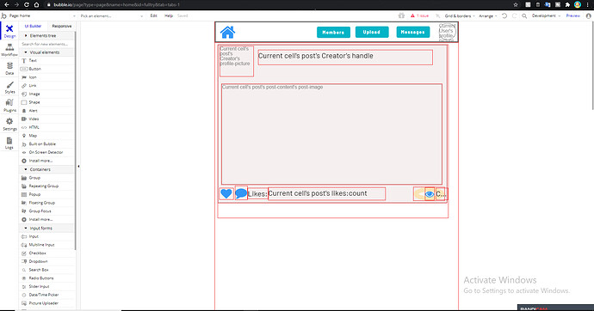Click Search for new elements field

tap(47, 44)
